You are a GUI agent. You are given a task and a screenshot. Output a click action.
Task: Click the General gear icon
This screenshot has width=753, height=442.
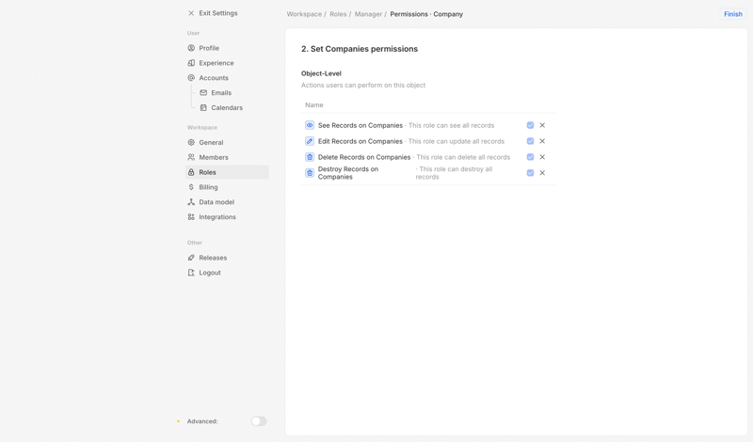tap(191, 143)
